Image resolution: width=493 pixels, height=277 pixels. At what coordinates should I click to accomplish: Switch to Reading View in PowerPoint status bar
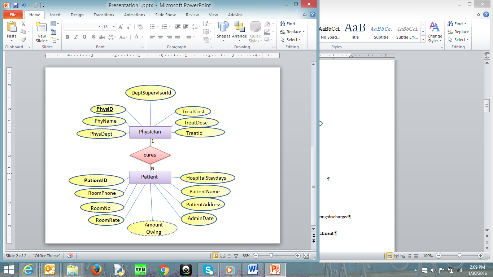point(229,256)
